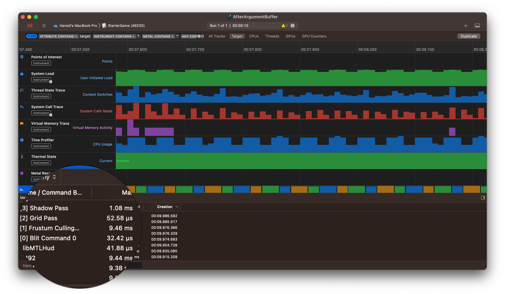Image resolution: width=505 pixels, height=294 pixels.
Task: Click the 00:07.800 timeline ruler mark
Action: (252, 50)
